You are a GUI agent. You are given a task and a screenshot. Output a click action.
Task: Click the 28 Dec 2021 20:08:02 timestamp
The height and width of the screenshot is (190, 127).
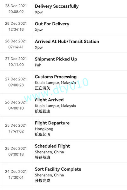coord(16,9)
